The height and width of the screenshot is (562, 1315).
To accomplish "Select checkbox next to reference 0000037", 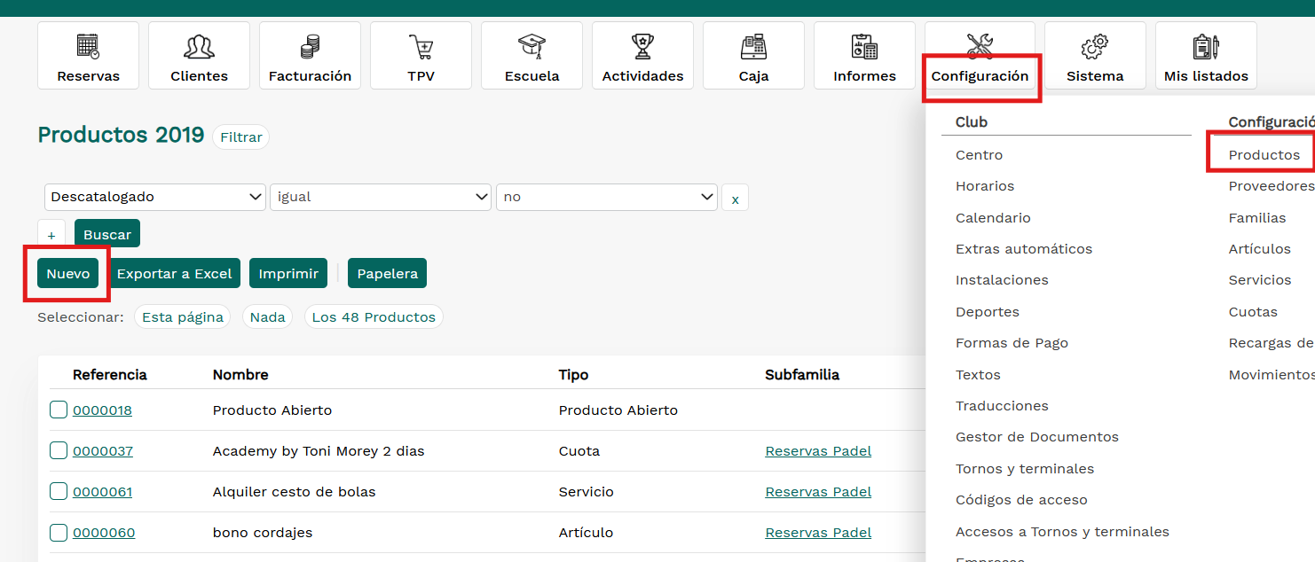I will point(59,450).
